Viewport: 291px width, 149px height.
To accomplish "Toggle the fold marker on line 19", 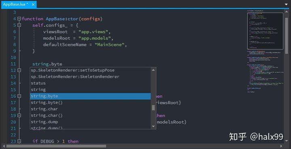I will tap(19, 115).
